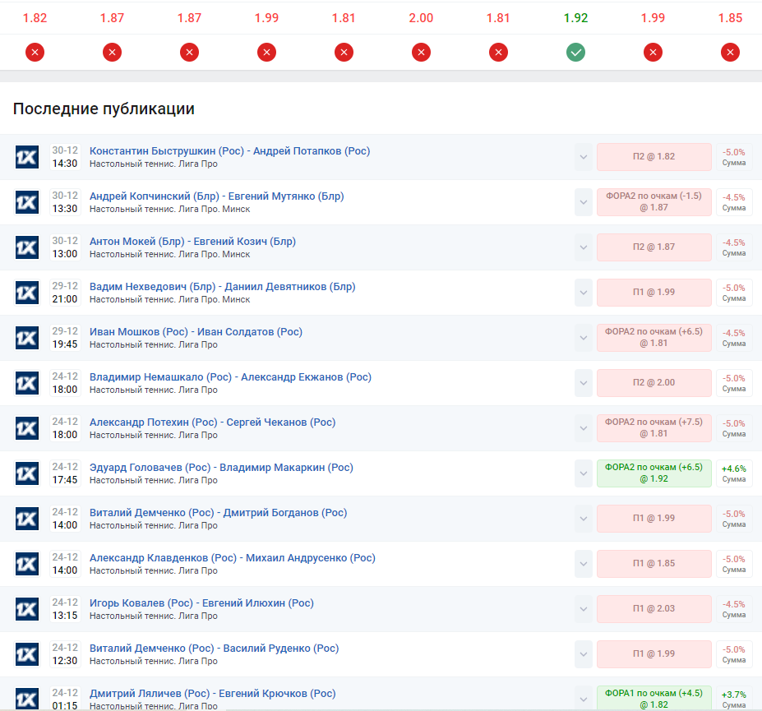Open the Ковалев - Илюхин row dropdown arrow
Image resolution: width=762 pixels, height=711 pixels.
point(584,609)
